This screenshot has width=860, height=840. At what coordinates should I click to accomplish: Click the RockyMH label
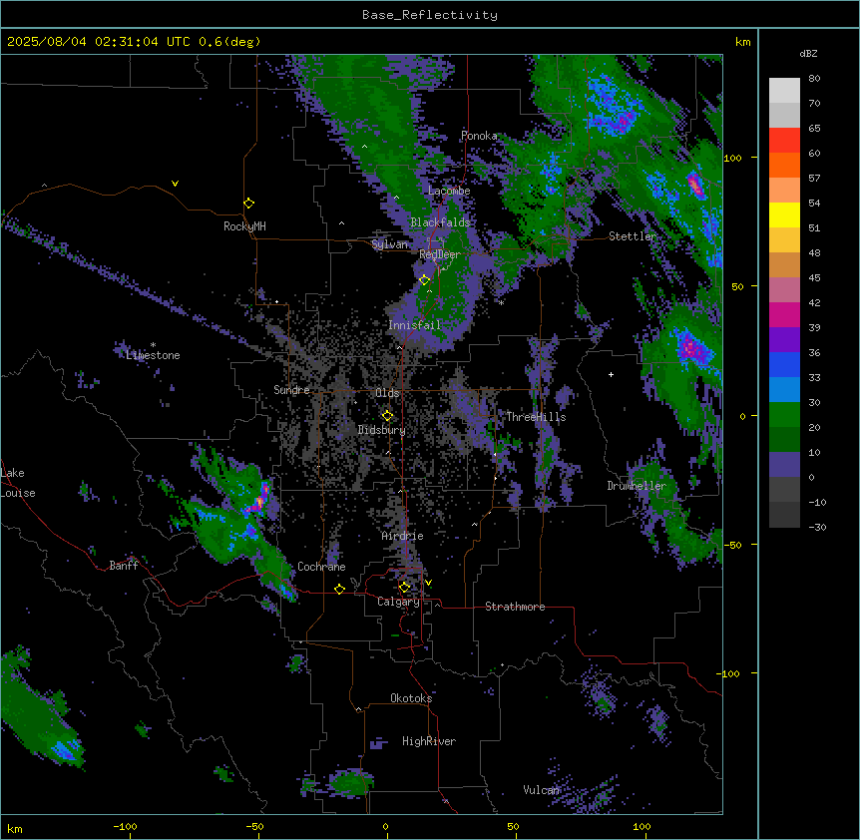[244, 226]
